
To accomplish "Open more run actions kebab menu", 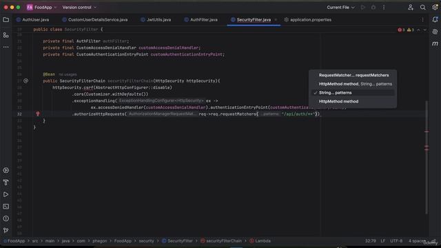I will pyautogui.click(x=384, y=8).
